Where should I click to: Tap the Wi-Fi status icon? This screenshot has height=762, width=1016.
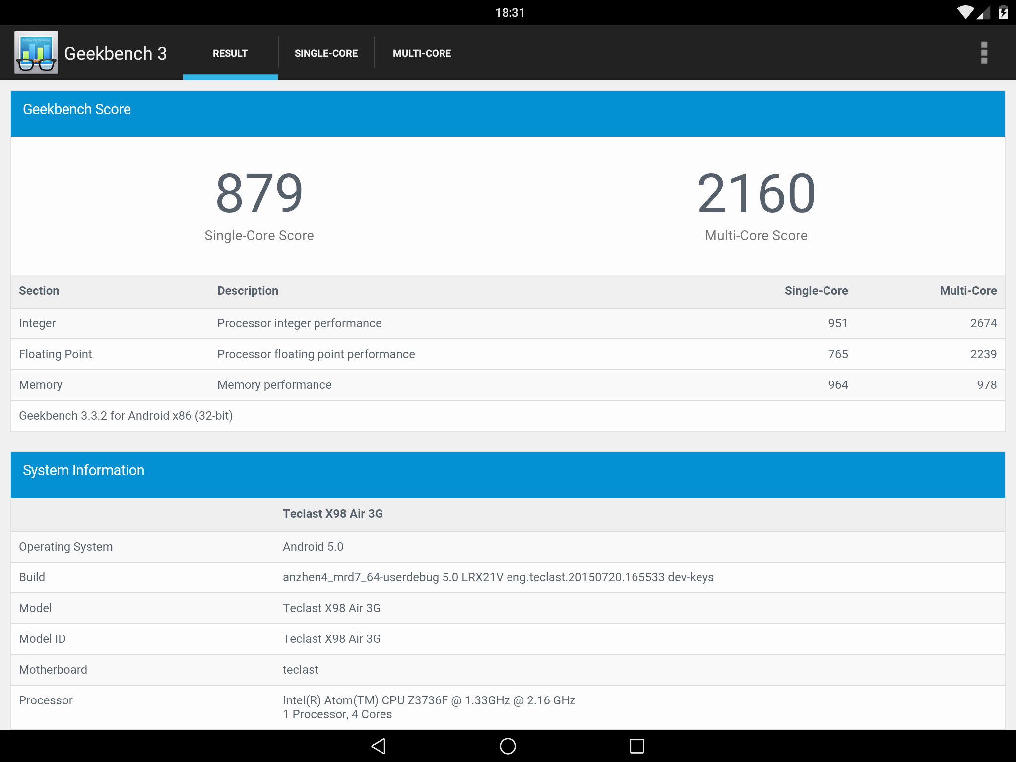[x=965, y=12]
